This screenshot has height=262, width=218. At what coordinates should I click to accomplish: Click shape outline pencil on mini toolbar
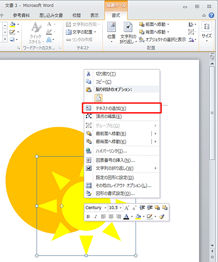click(150, 217)
